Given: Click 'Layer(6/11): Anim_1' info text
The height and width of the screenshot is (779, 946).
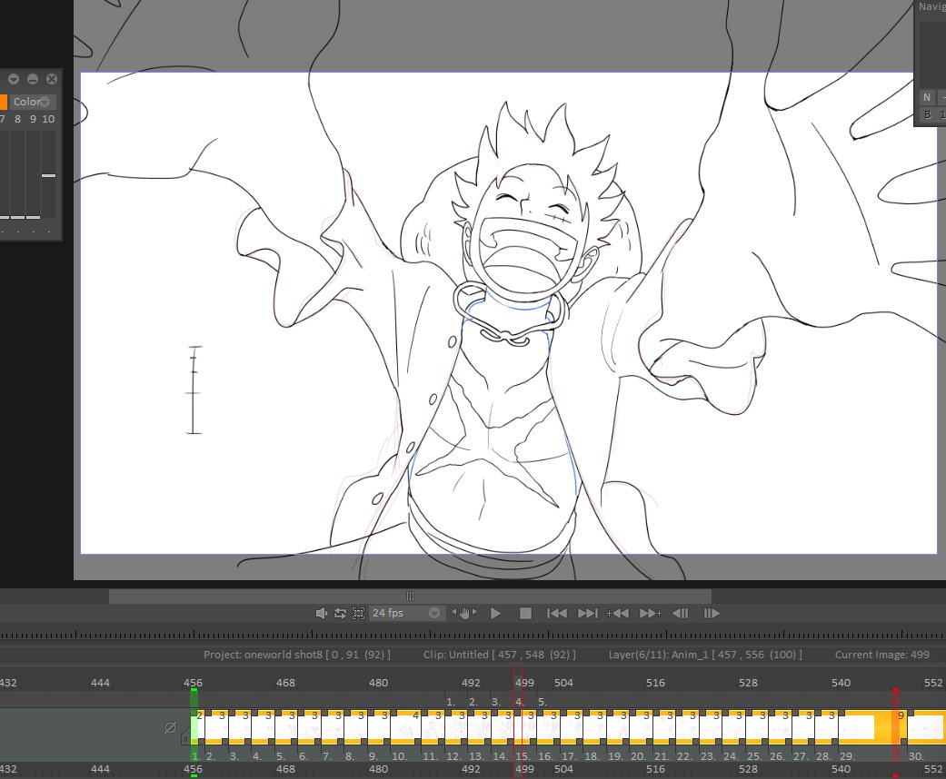Looking at the screenshot, I should 705,655.
